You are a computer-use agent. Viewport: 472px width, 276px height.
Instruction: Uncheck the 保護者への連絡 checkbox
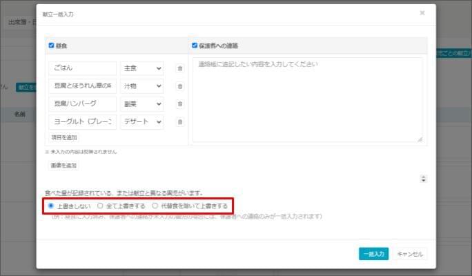pyautogui.click(x=195, y=46)
